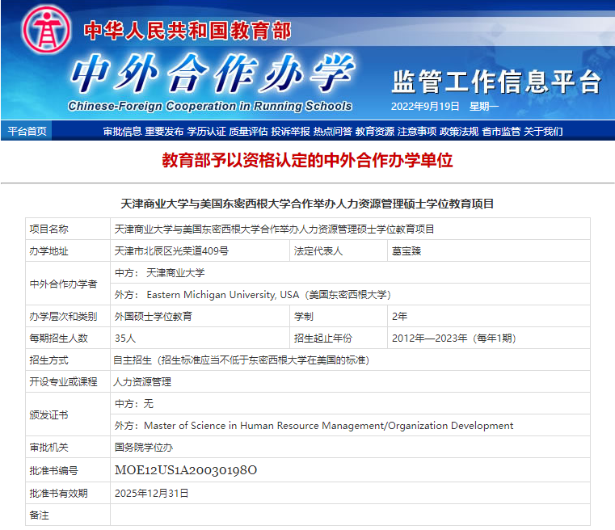615x530 pixels.
Task: Click the 批准书编号 label cell
Action: tap(68, 470)
